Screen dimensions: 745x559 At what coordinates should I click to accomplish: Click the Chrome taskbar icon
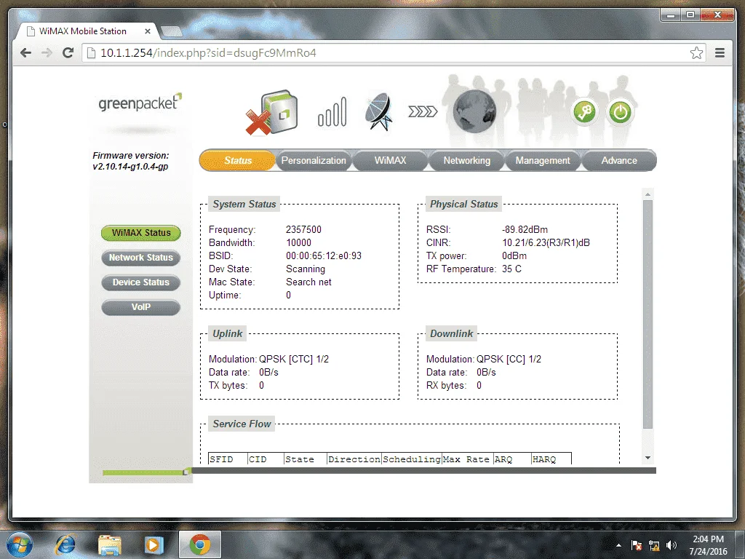200,544
